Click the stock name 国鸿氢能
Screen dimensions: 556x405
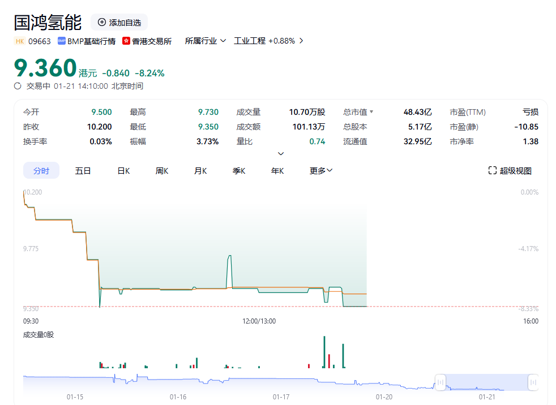48,22
